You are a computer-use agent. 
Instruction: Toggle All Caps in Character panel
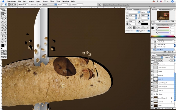[x=134, y=28]
